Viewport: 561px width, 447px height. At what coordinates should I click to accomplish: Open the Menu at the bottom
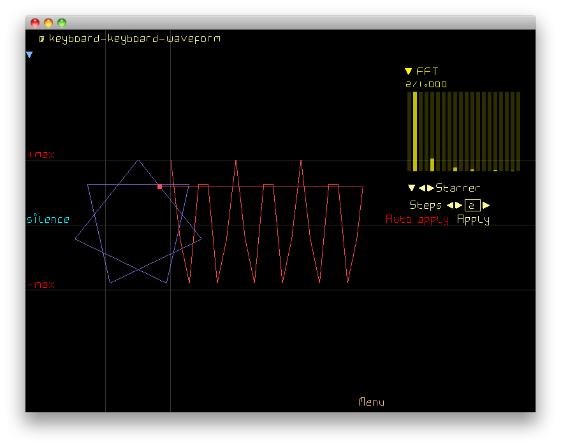pyautogui.click(x=371, y=402)
